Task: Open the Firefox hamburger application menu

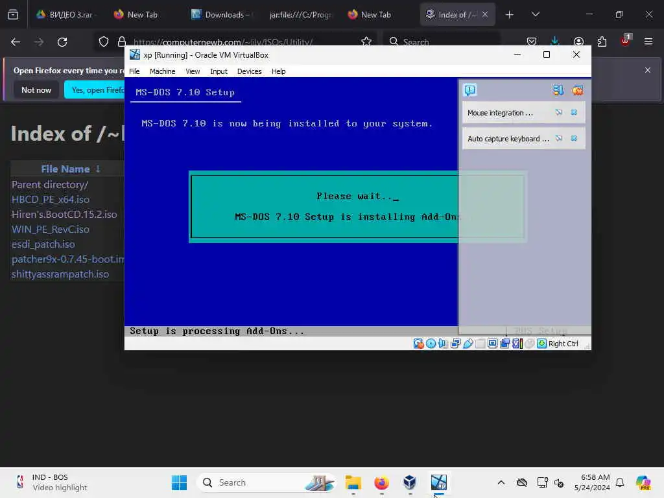Action: click(x=648, y=41)
